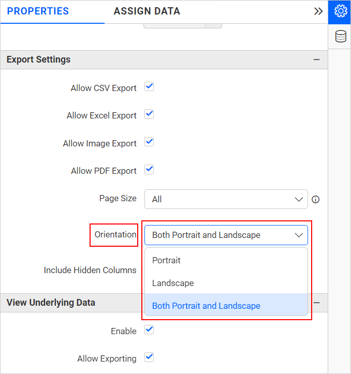Toggle the Allow Excel Export checkbox

pyautogui.click(x=149, y=114)
